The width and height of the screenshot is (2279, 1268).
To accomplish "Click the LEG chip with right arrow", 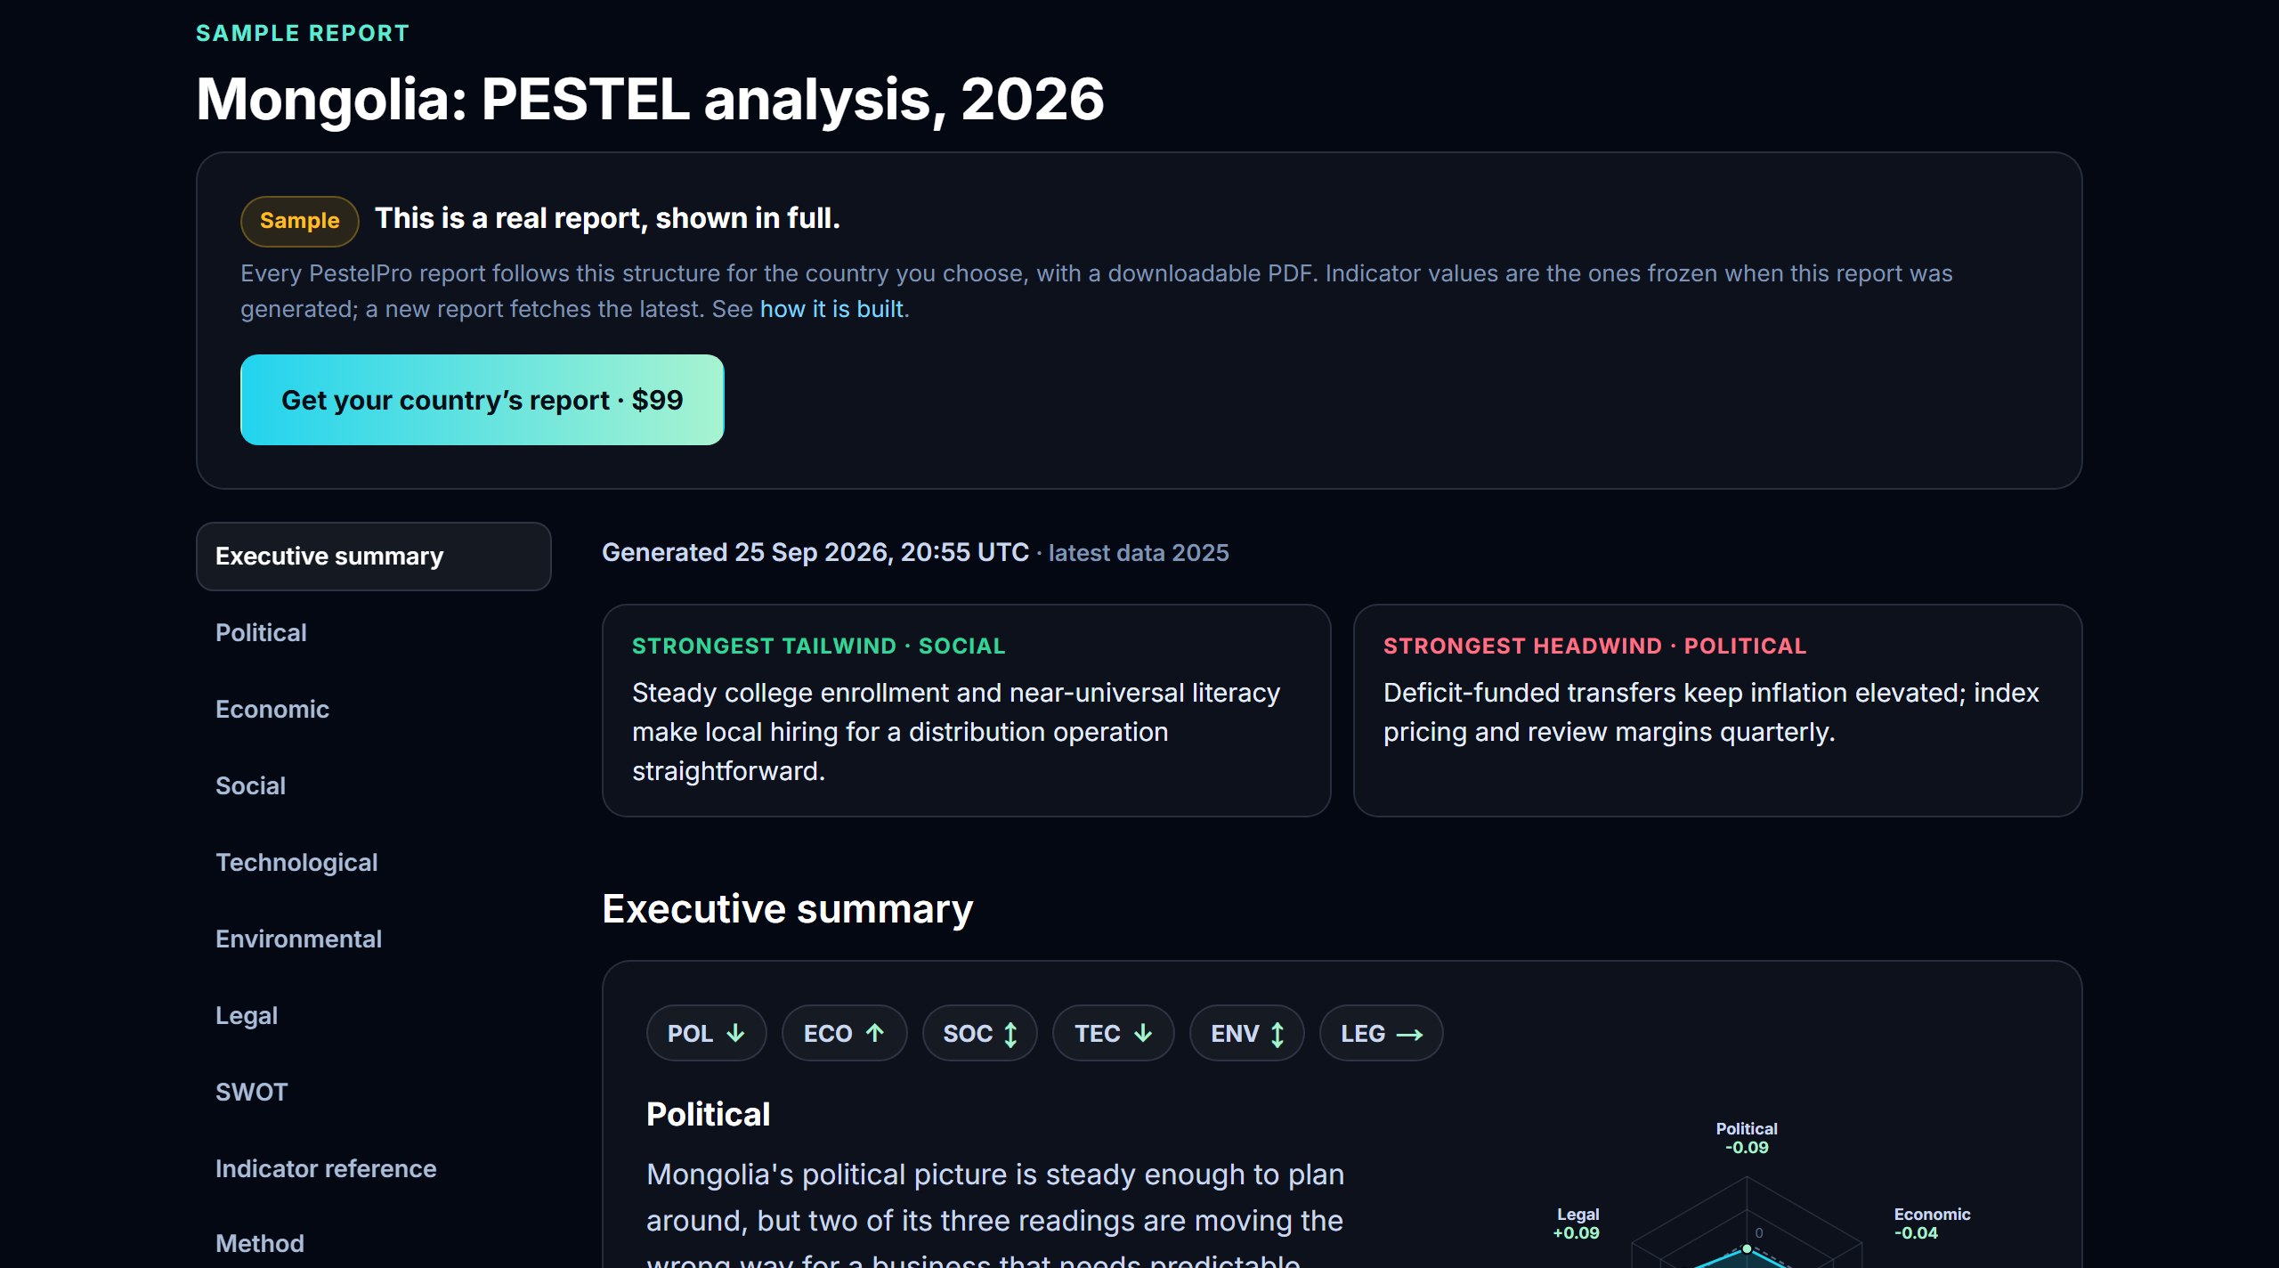I will click(x=1381, y=1033).
